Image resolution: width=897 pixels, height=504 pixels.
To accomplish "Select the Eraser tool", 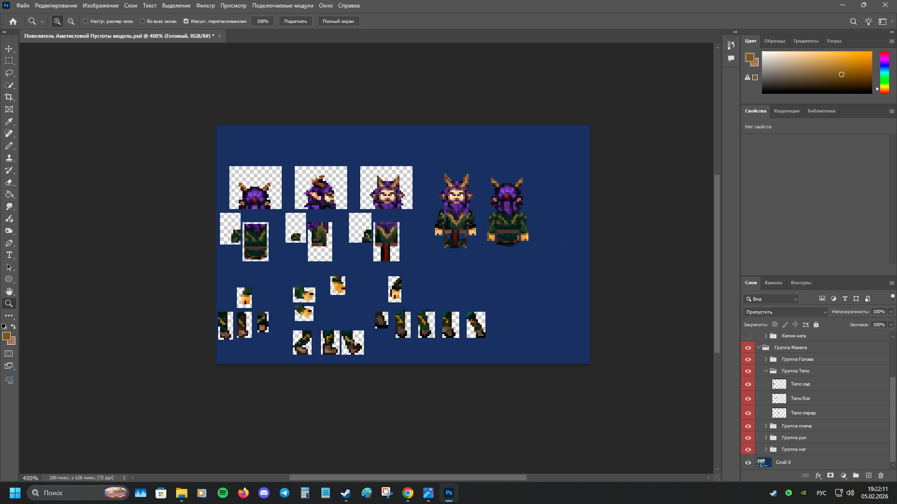I will tap(9, 182).
